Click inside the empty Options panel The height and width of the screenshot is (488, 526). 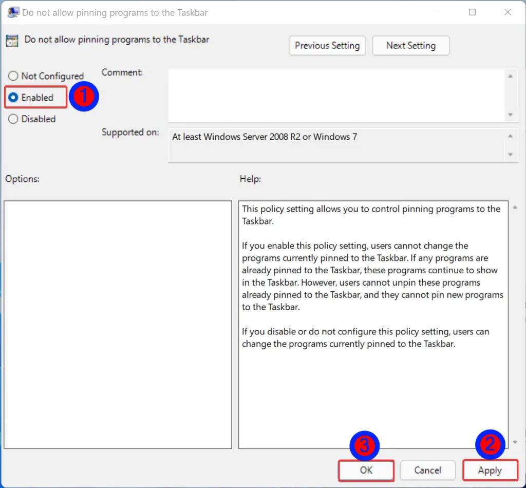point(117,324)
